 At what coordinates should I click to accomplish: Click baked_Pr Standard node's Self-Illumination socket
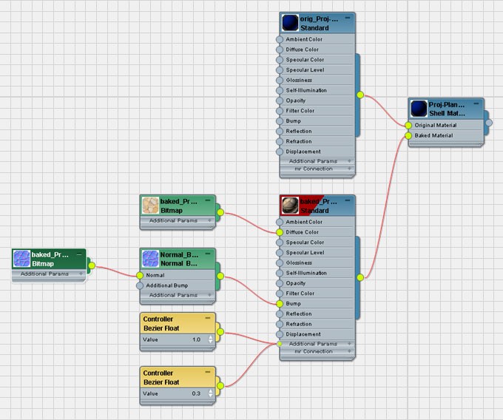[280, 273]
